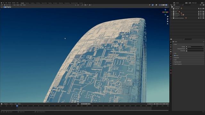Expand the Rigid Body World panel

[x=177, y=62]
